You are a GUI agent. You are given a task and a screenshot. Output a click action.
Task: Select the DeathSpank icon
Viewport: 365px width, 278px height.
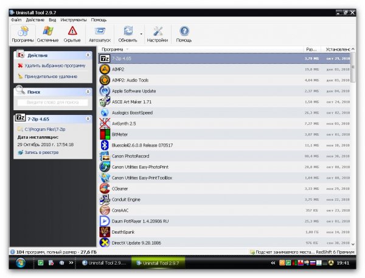105,232
